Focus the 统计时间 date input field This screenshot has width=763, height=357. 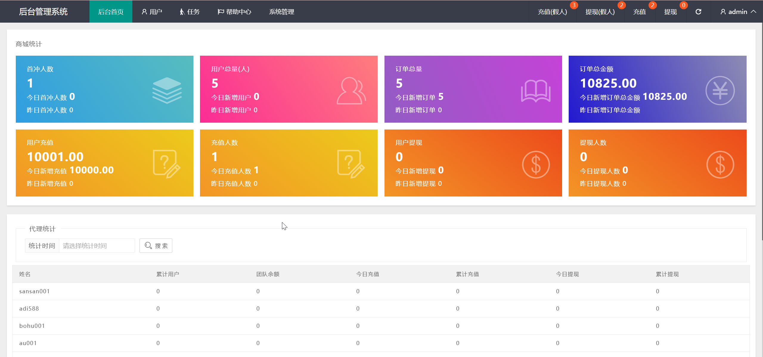pos(97,246)
